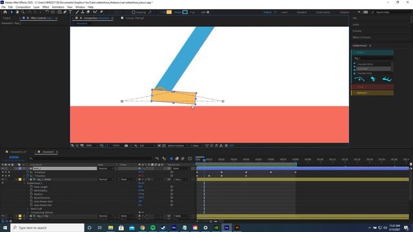Open the Effect menu

click(46, 7)
